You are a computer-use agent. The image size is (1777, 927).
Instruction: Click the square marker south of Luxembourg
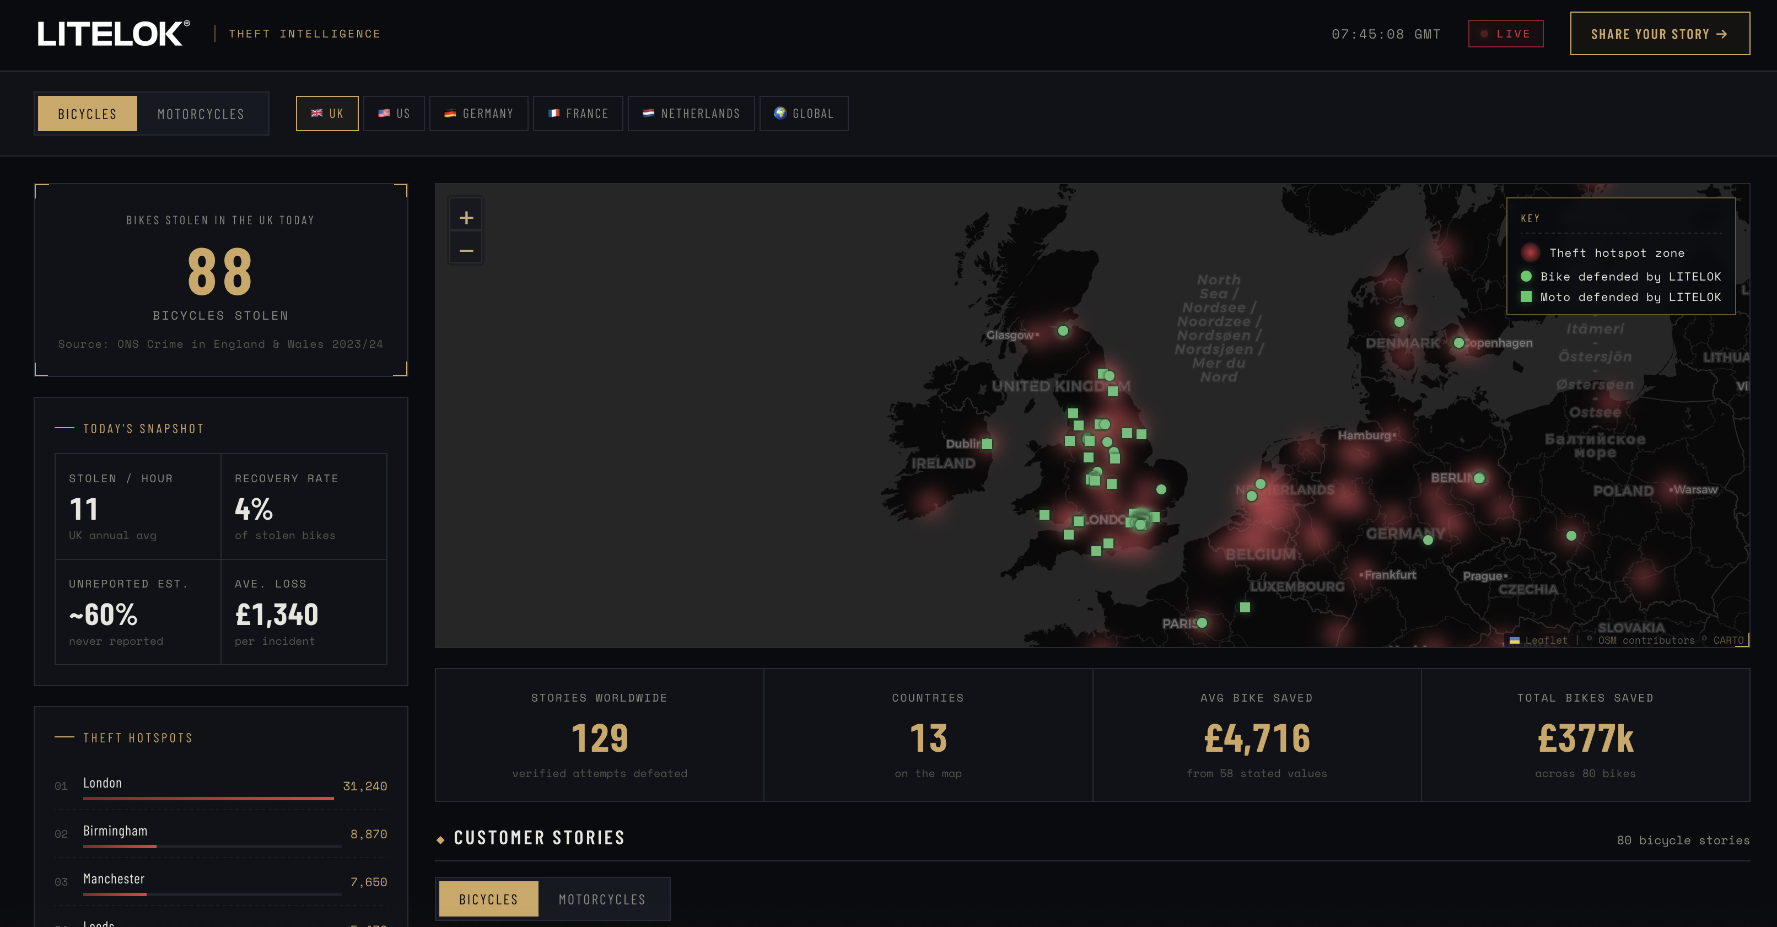(x=1245, y=608)
